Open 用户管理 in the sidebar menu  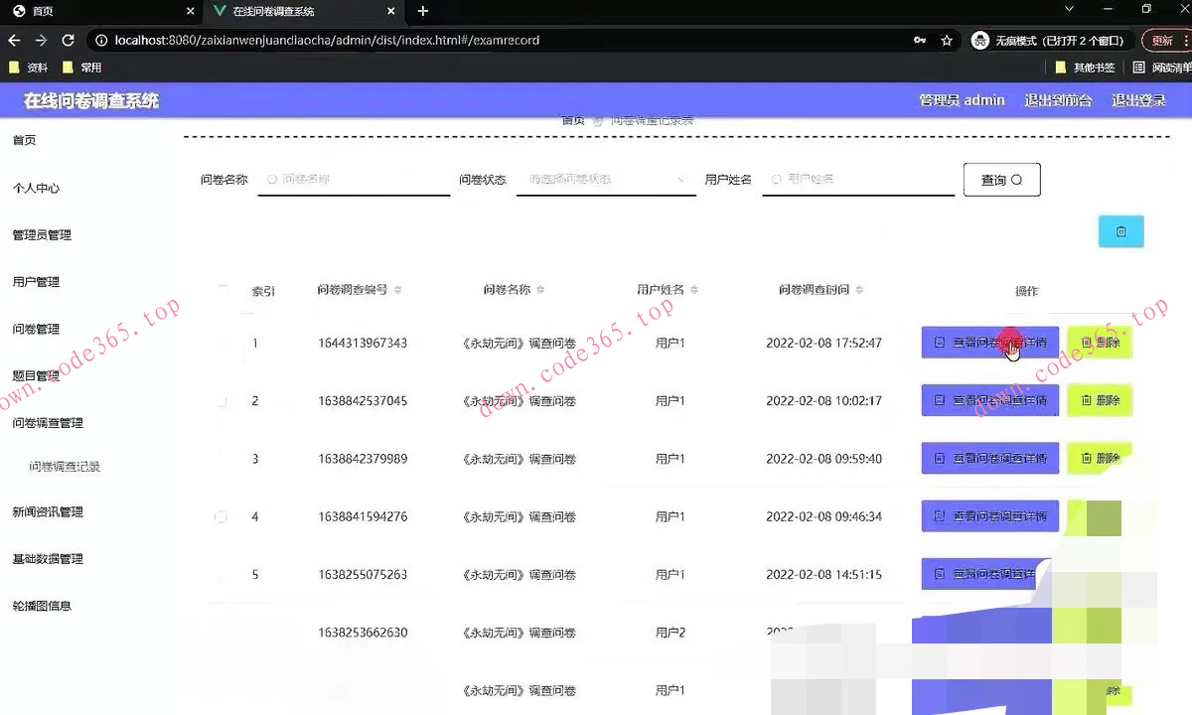[36, 282]
